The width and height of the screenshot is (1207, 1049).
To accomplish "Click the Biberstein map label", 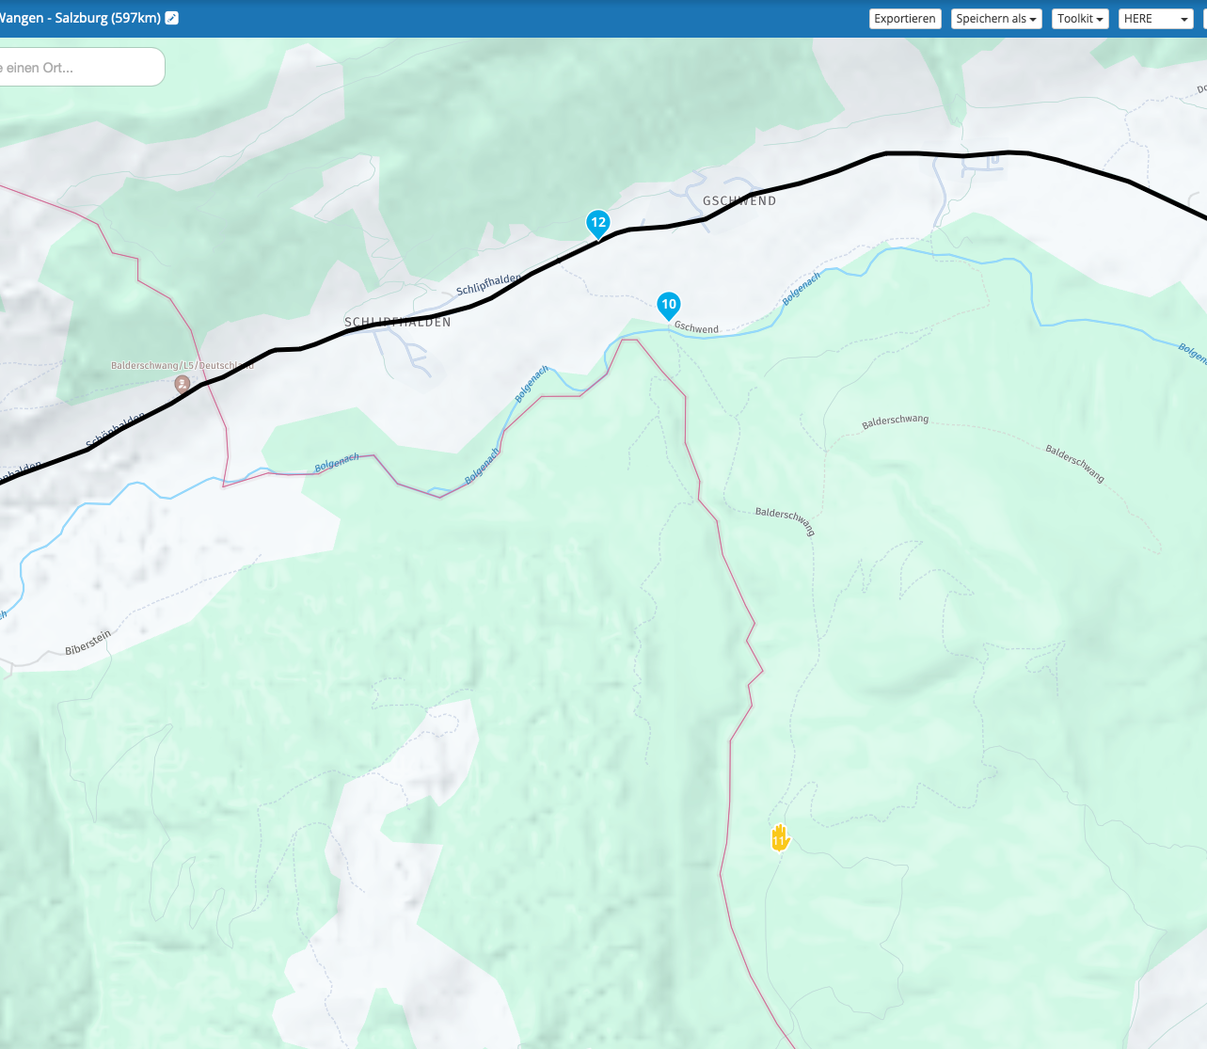I will [x=88, y=643].
